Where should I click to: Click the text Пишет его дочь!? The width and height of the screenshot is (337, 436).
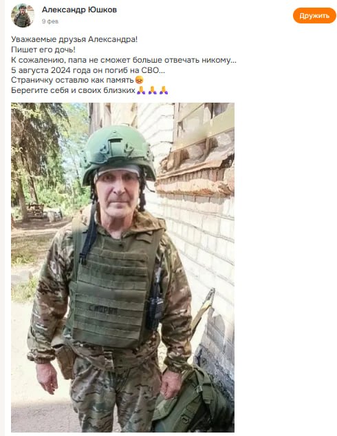point(43,50)
